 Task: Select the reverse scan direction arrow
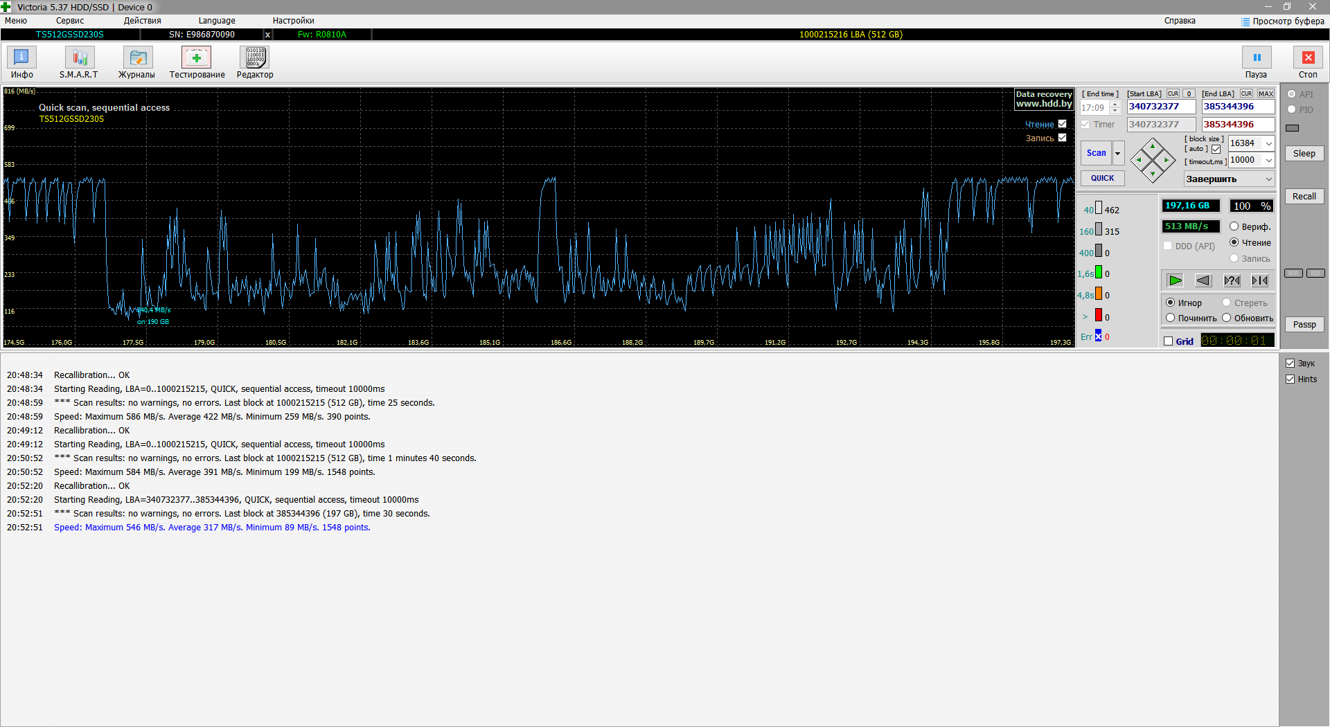pyautogui.click(x=1203, y=280)
